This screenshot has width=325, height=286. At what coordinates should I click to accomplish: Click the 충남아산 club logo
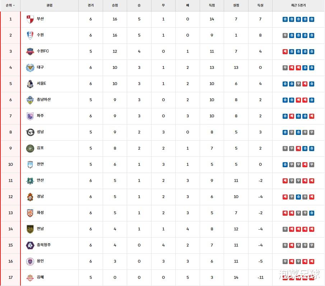click(x=30, y=100)
